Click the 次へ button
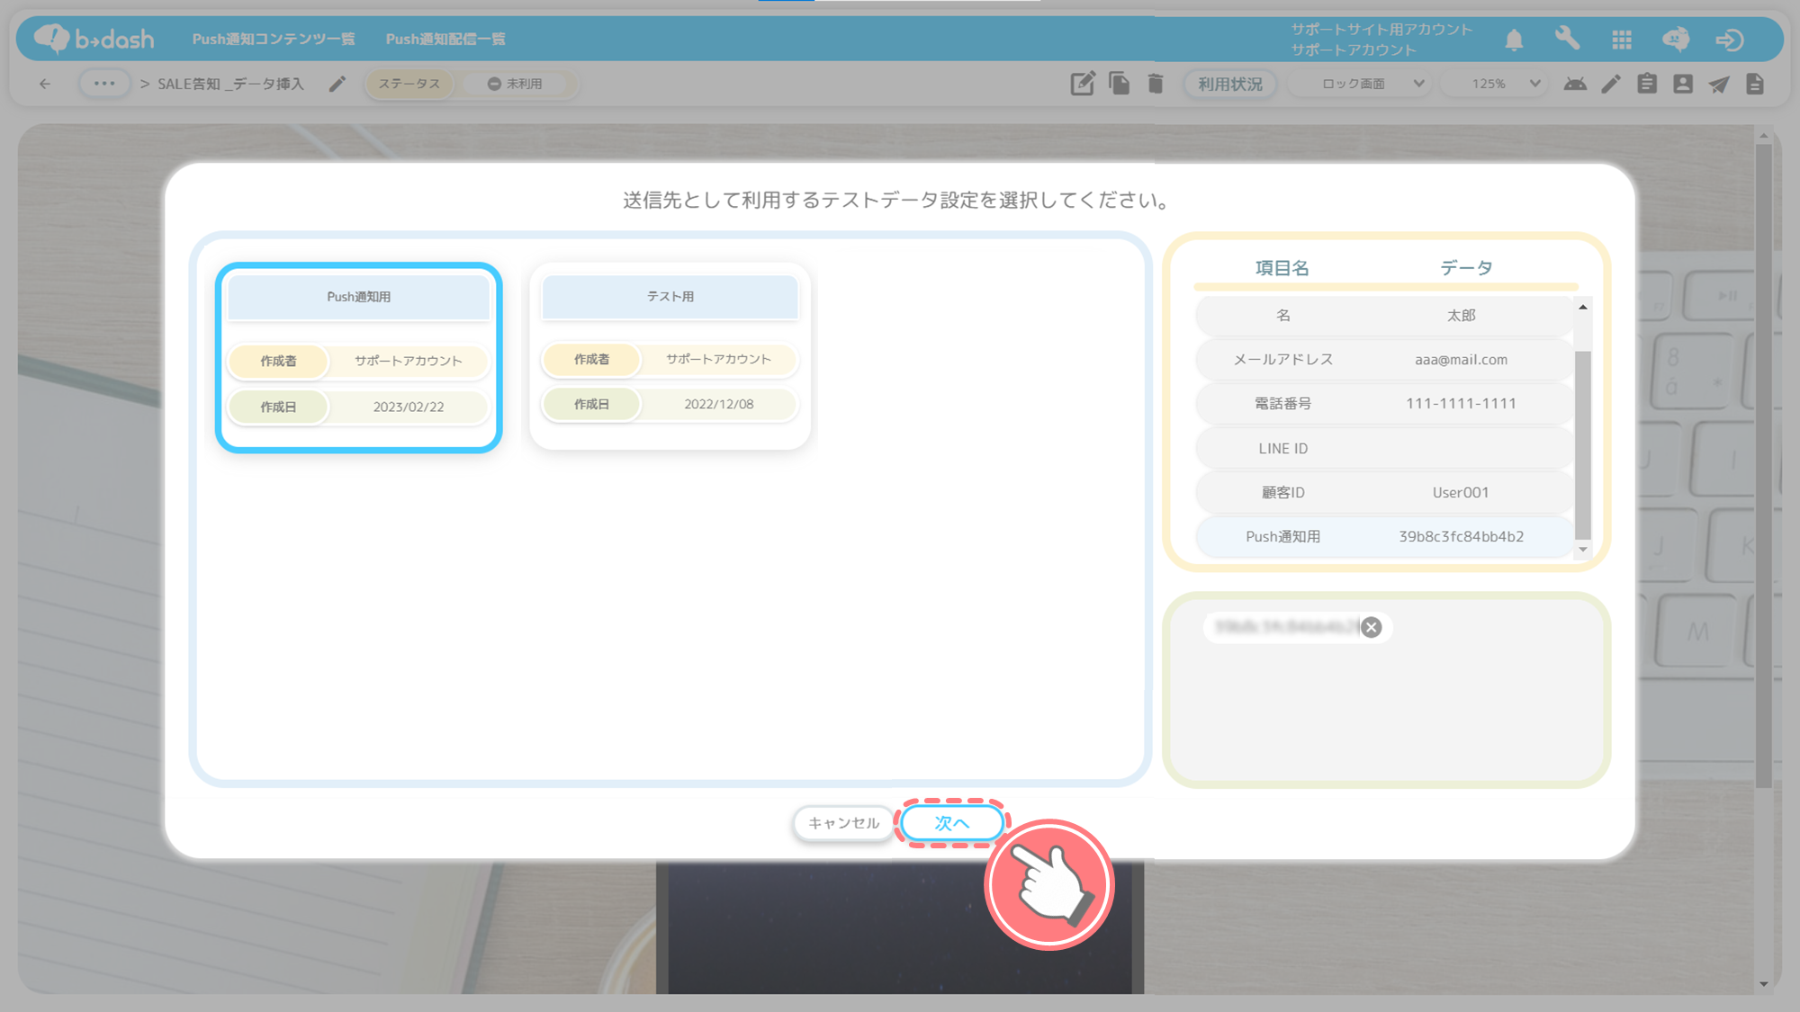Image resolution: width=1800 pixels, height=1012 pixels. point(951,822)
